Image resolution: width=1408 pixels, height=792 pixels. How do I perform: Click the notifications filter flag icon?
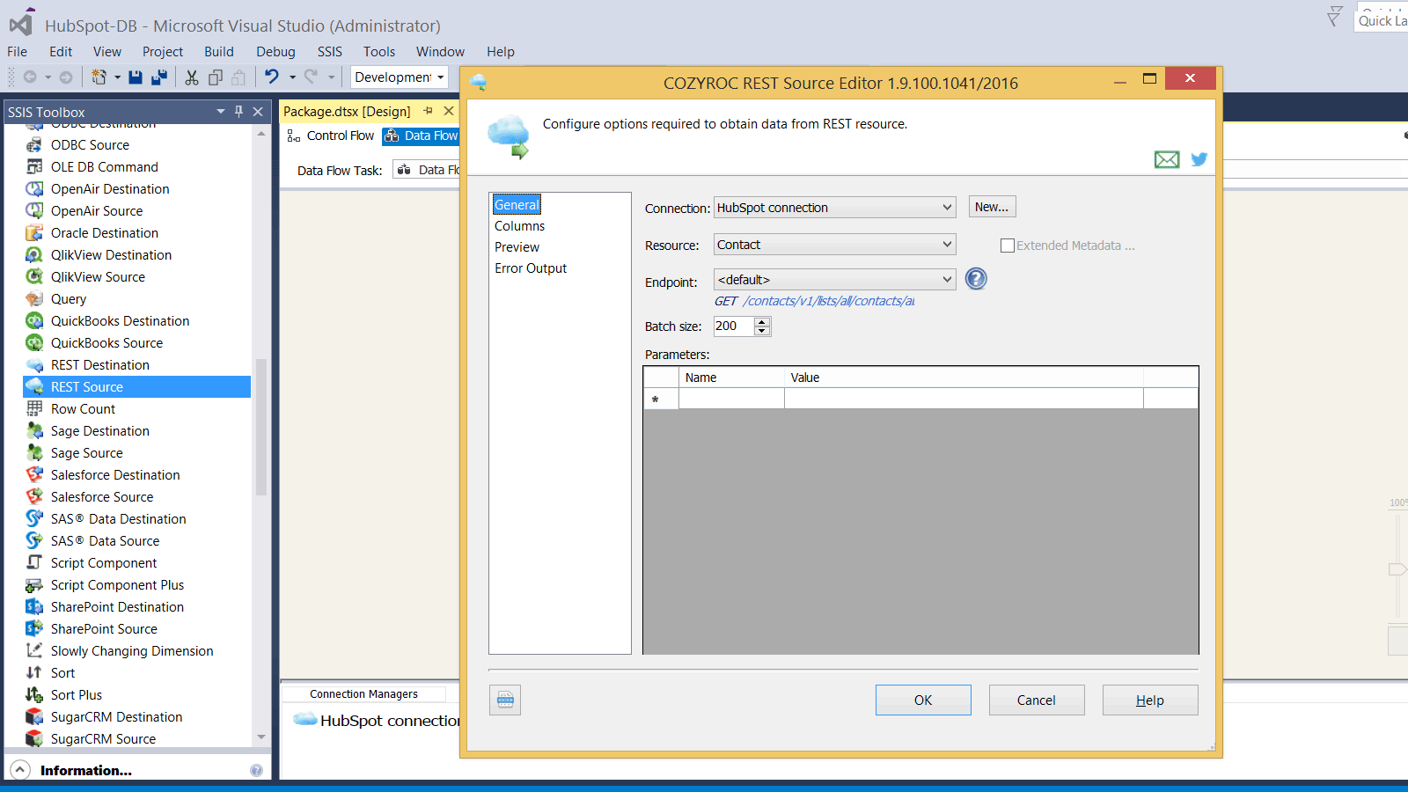(1334, 16)
